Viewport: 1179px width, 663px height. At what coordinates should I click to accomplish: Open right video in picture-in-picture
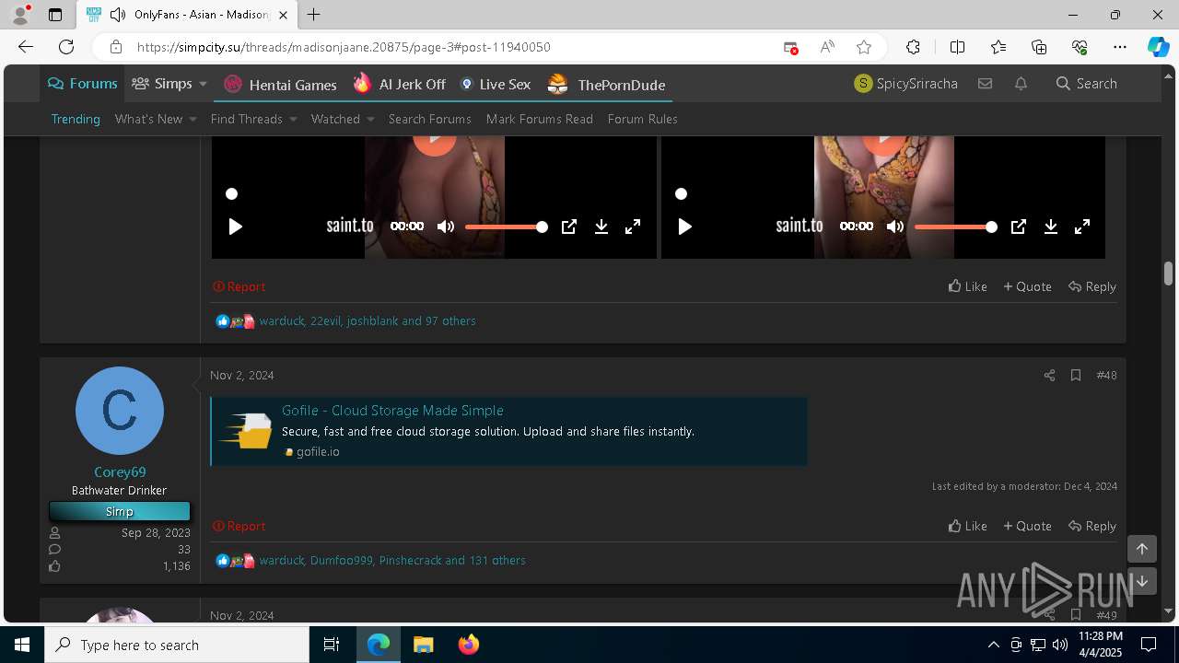1019,227
